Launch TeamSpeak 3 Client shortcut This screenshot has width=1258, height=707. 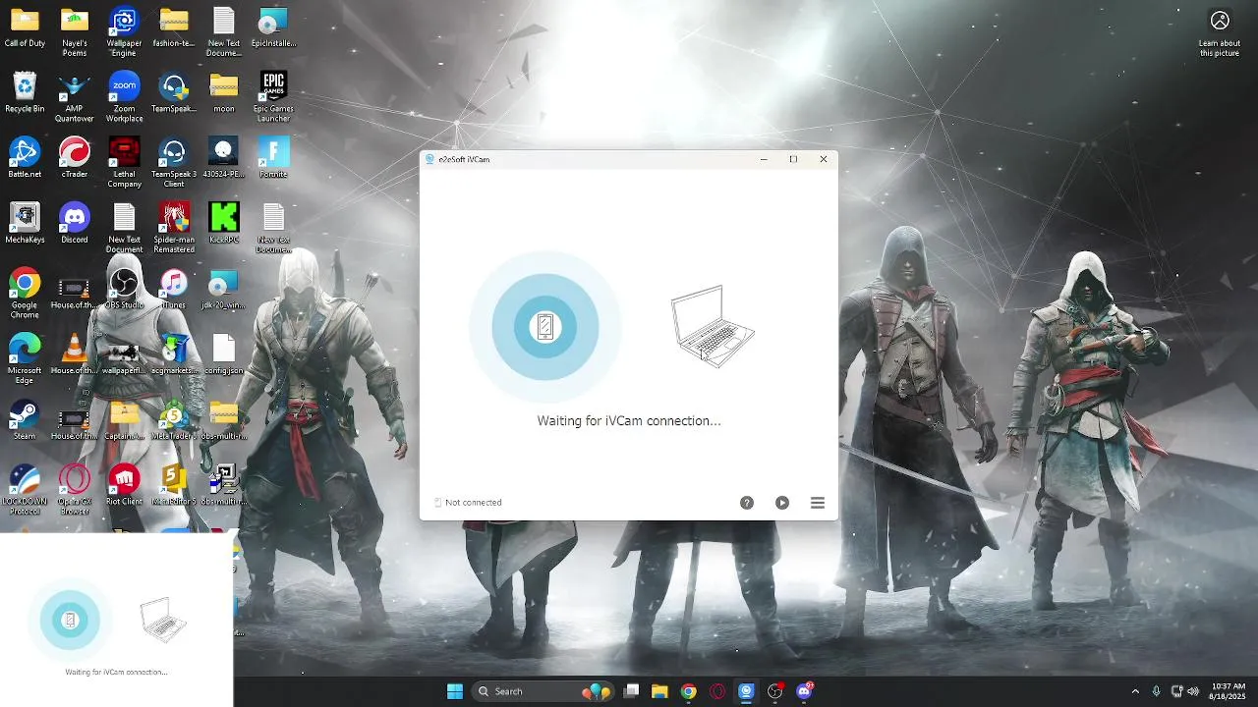[174, 162]
